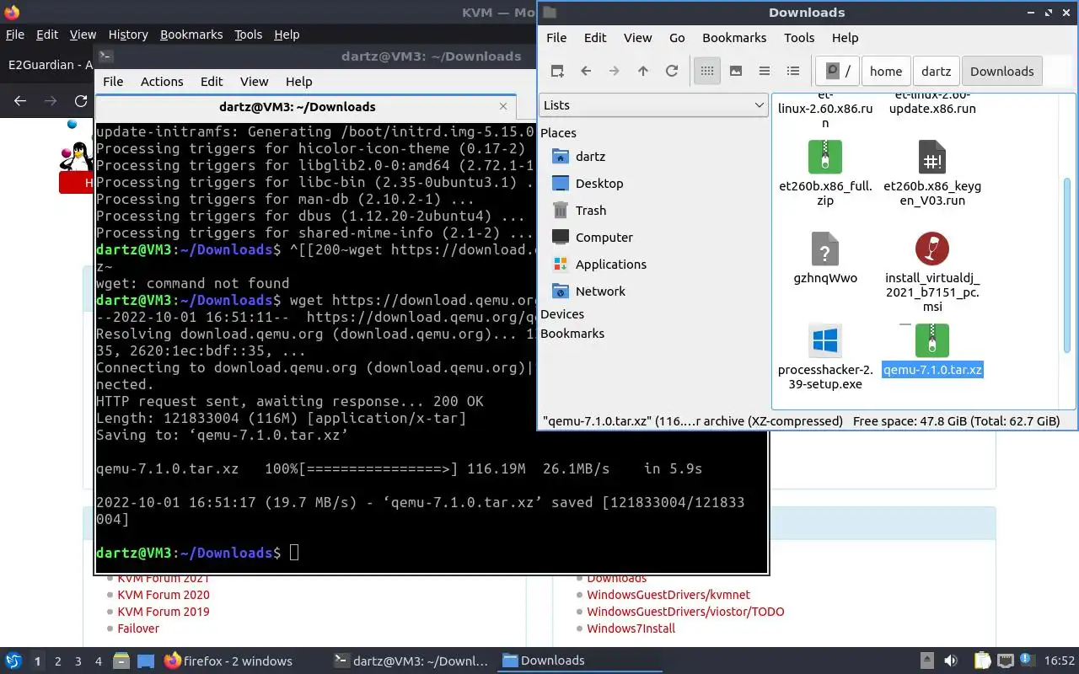
Task: Open file manager File menu
Action: (x=556, y=38)
